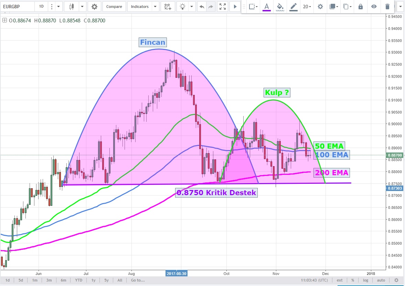Click the candlestick chart style icon

[x=72, y=7]
